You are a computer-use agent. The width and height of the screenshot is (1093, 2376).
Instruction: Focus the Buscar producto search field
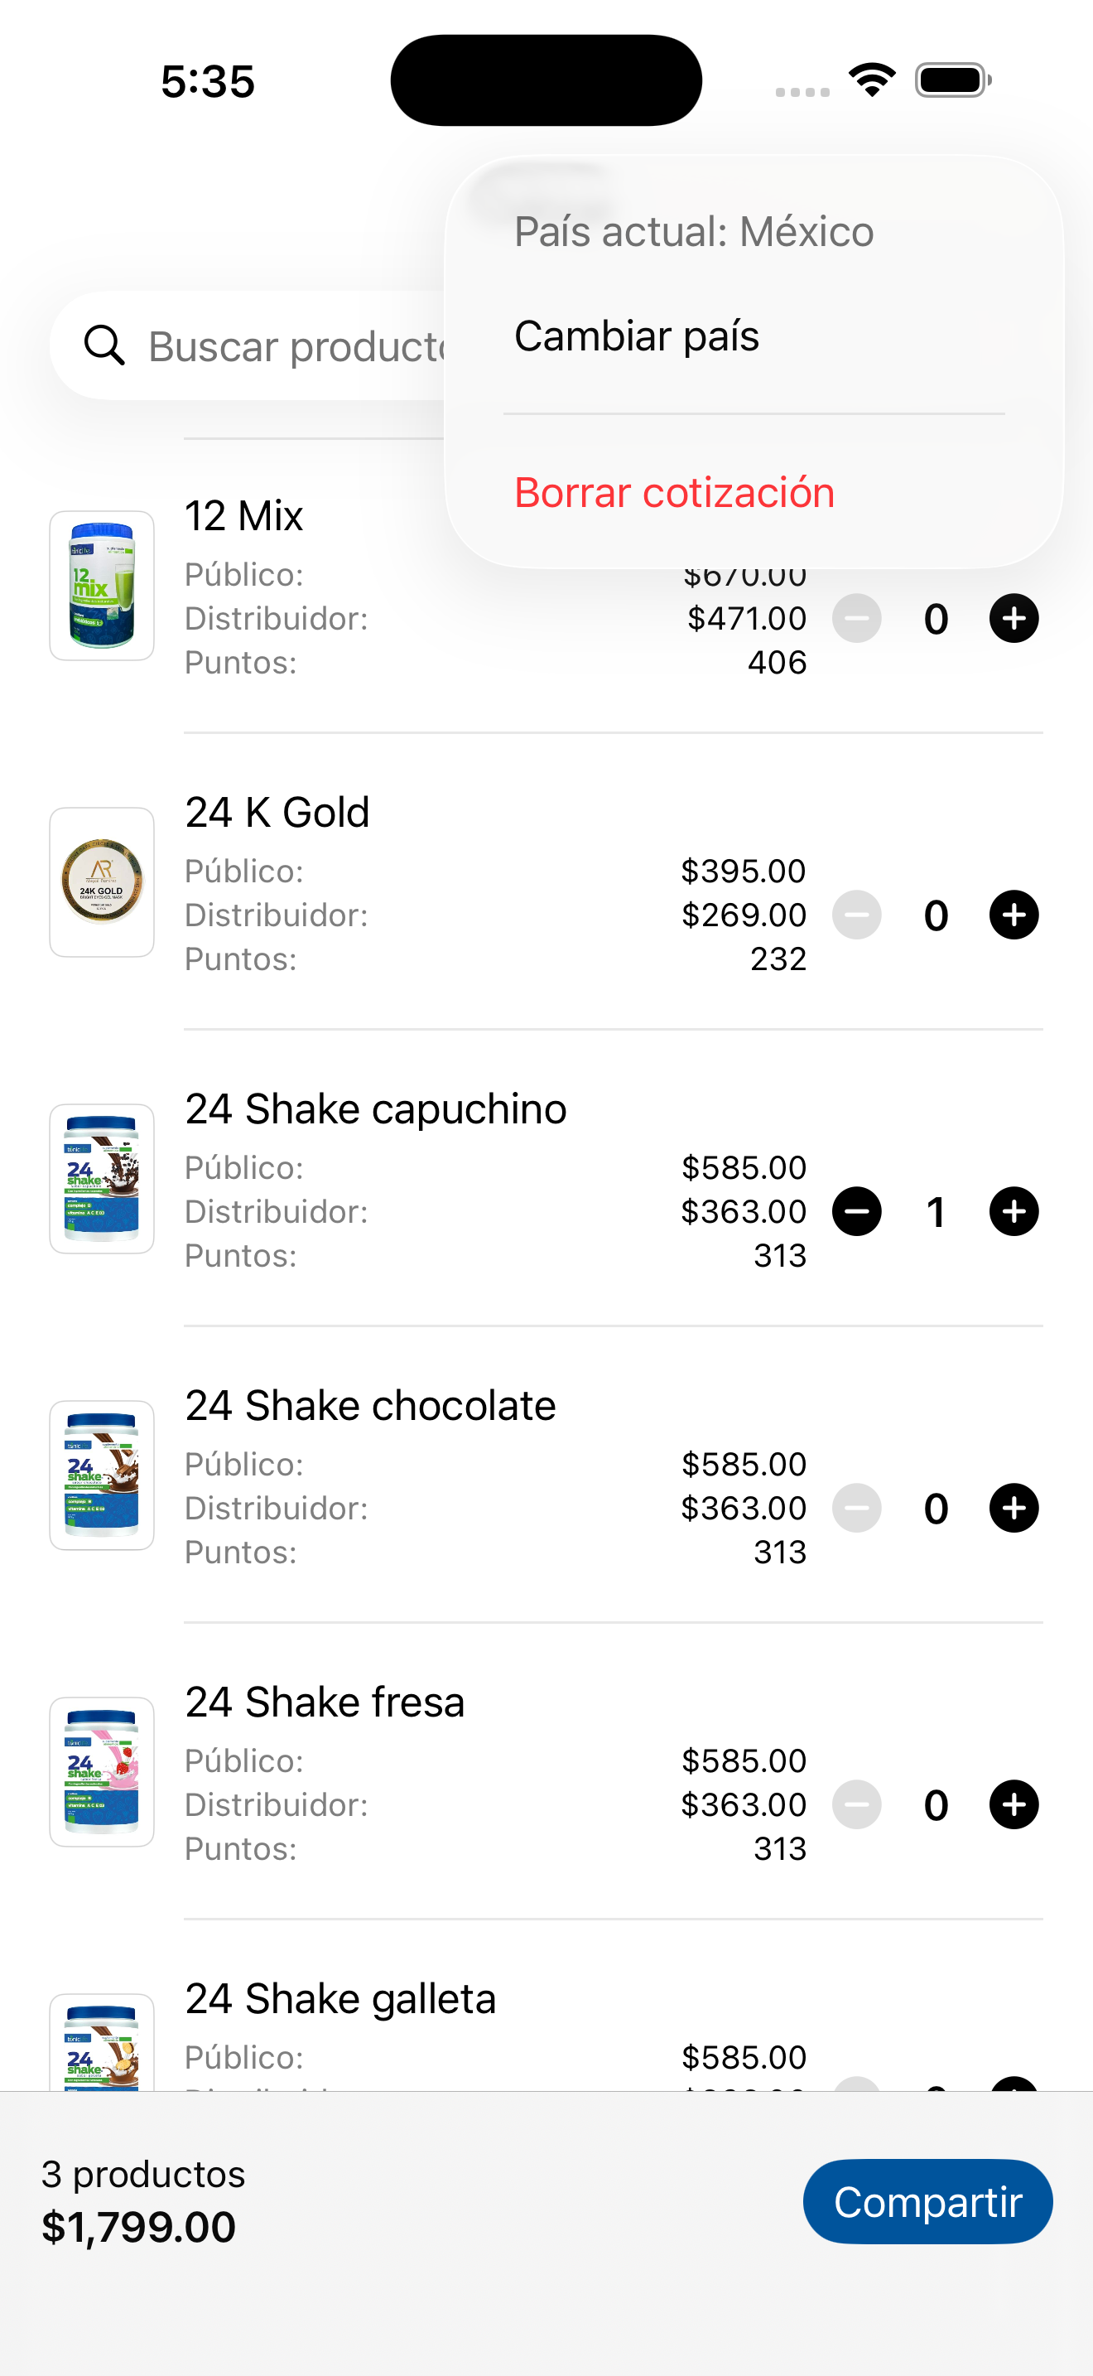(x=295, y=347)
